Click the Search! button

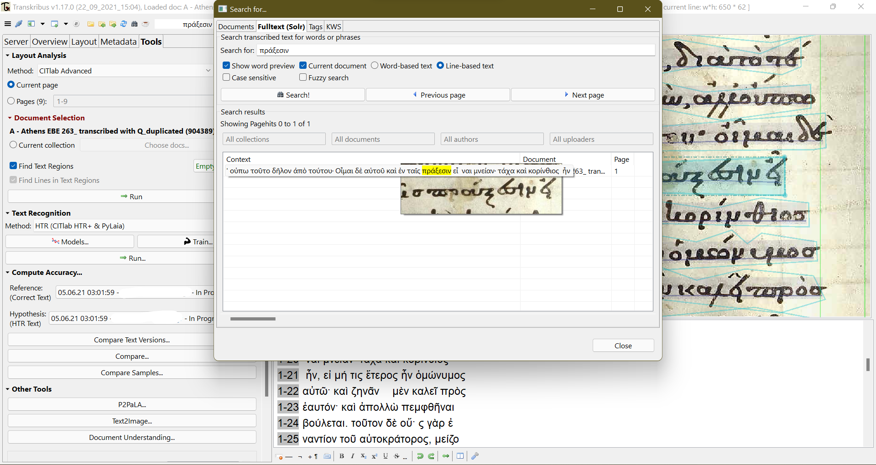tap(293, 95)
